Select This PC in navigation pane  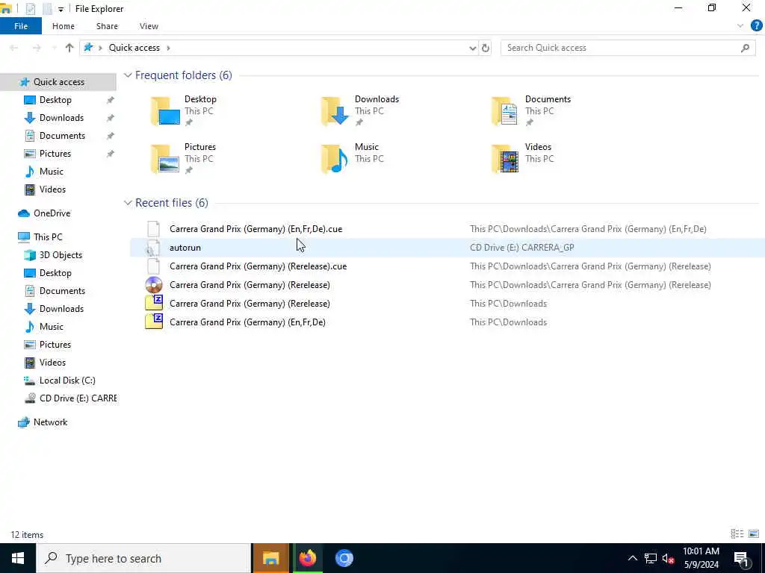click(x=48, y=237)
